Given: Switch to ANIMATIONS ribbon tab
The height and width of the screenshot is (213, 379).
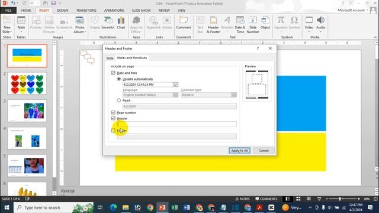Looking at the screenshot, I should tap(114, 11).
